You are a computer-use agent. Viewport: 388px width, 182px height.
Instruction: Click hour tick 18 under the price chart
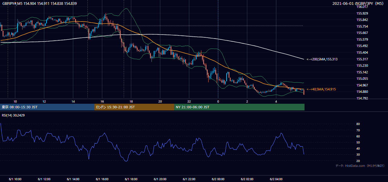(131, 101)
